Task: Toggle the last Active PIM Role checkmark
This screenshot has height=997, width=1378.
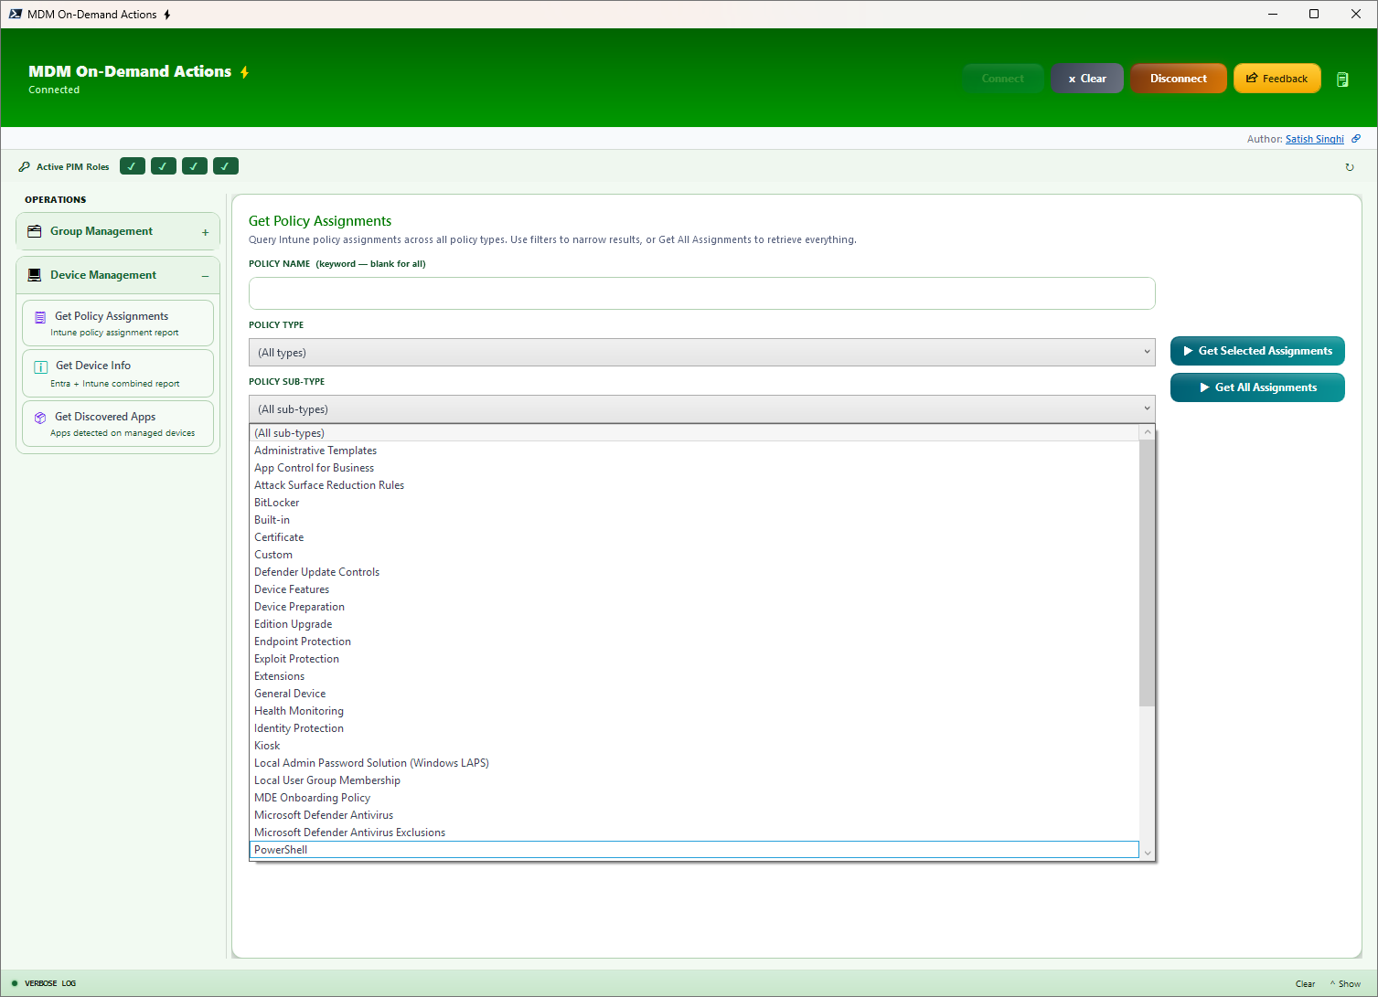Action: pyautogui.click(x=225, y=165)
